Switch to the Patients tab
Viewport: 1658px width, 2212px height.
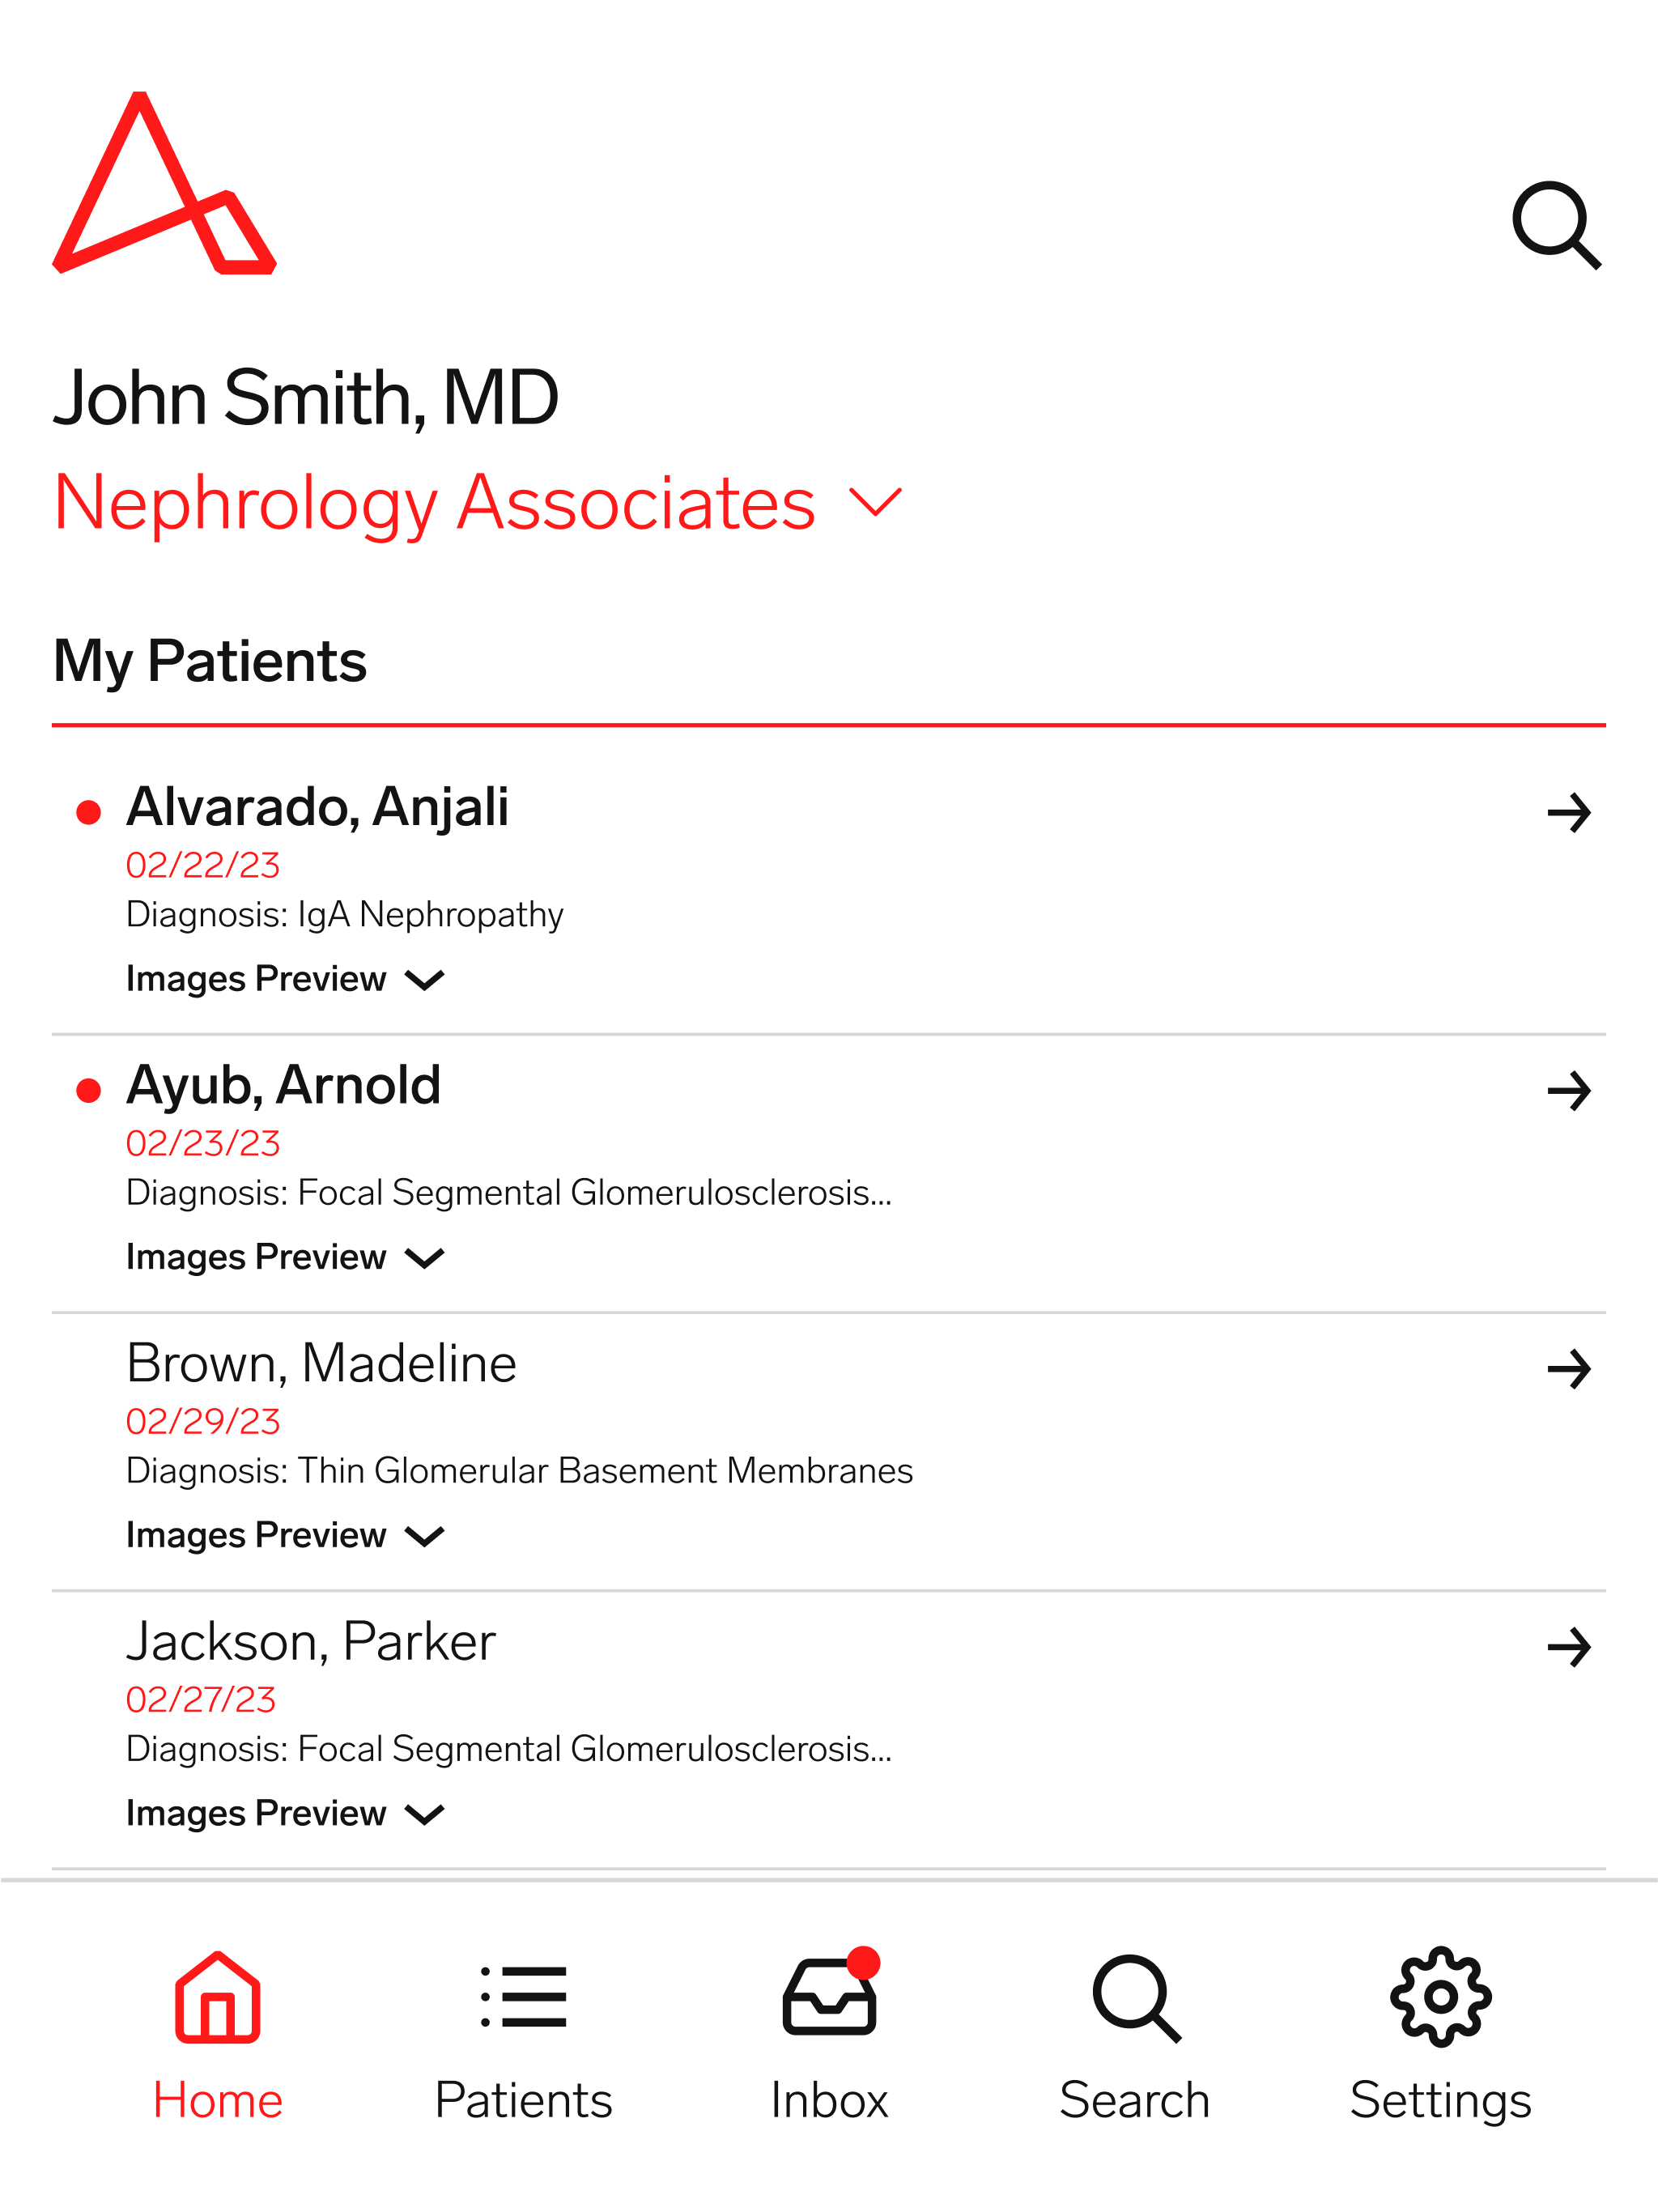pyautogui.click(x=523, y=2035)
